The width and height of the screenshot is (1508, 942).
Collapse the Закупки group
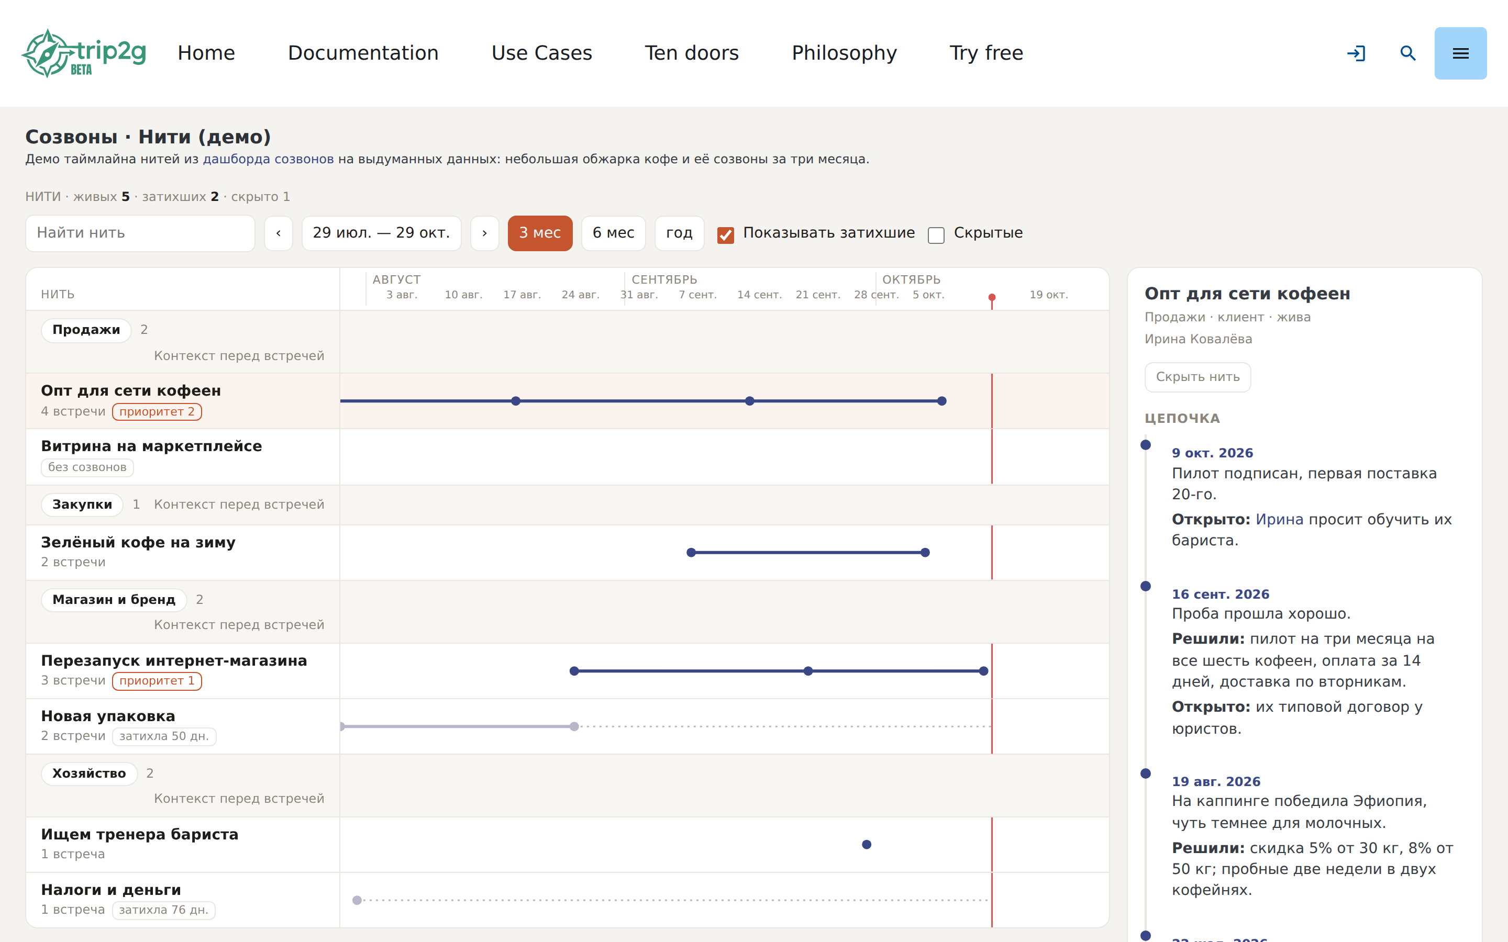pos(82,504)
